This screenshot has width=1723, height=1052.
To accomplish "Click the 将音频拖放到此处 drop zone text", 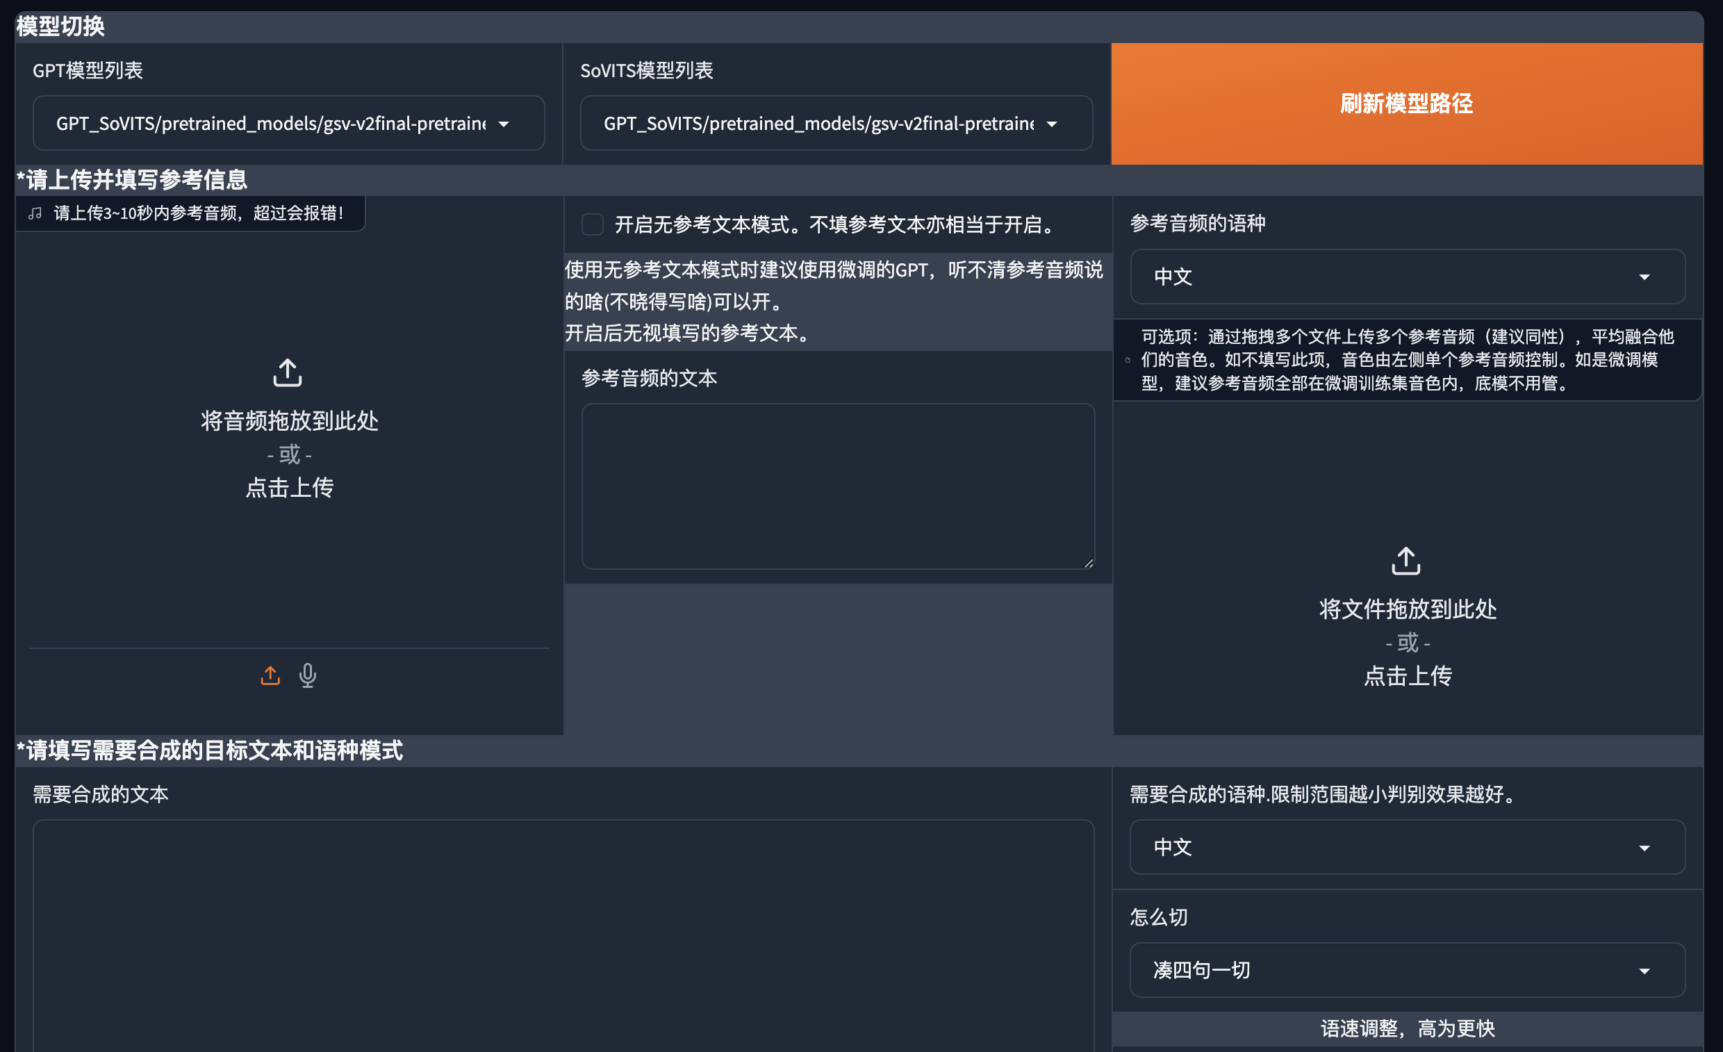I will click(289, 421).
